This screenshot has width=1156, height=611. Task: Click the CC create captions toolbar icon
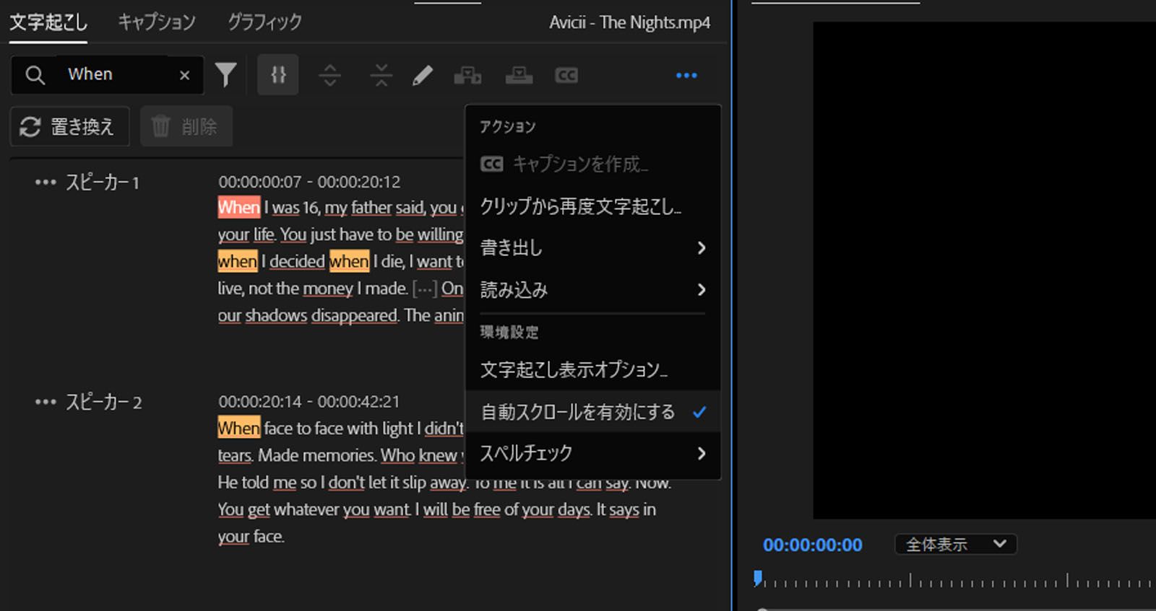coord(566,75)
